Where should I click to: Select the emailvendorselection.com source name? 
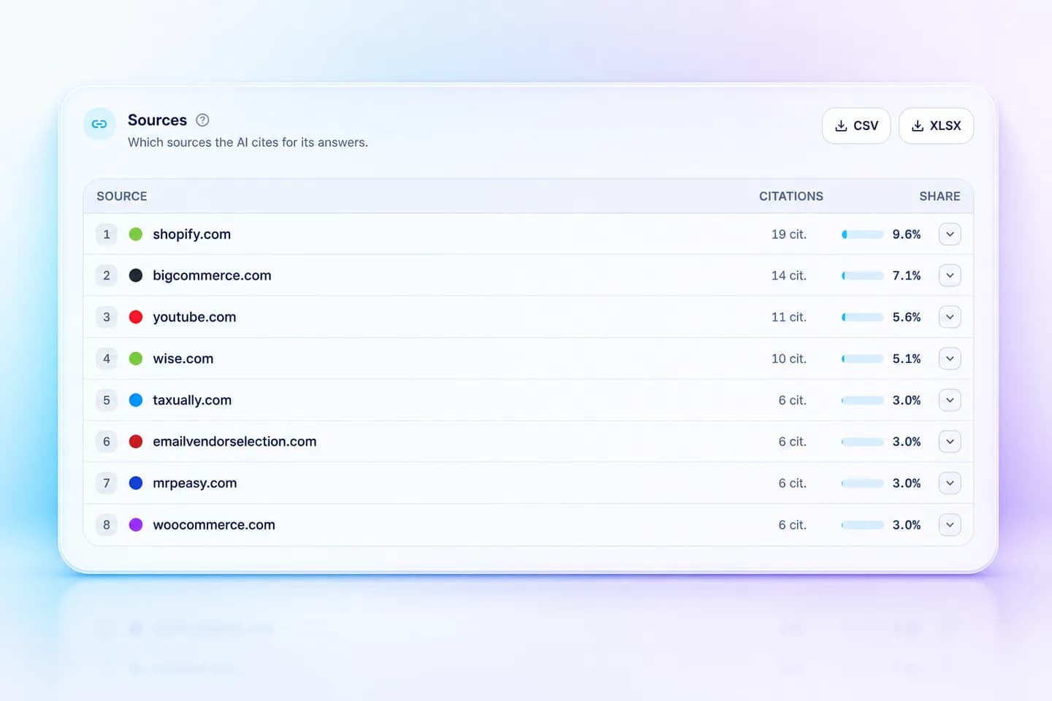point(235,442)
